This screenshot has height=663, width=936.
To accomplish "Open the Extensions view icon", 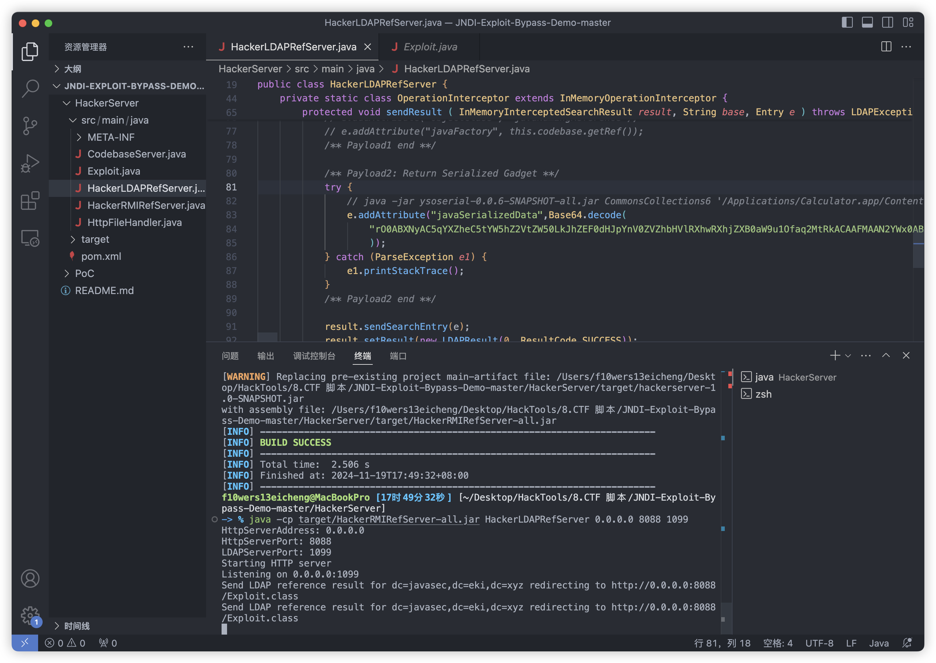I will click(x=30, y=201).
